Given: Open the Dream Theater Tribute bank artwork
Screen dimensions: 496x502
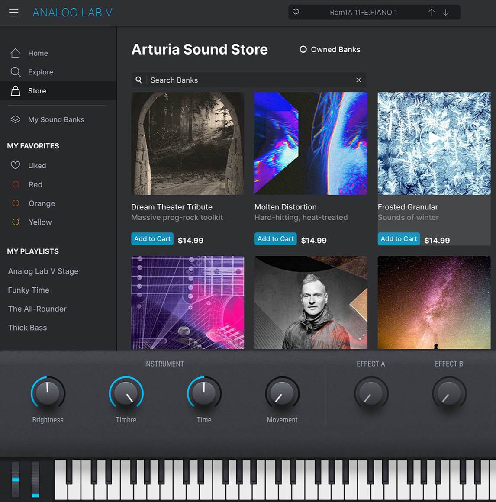Looking at the screenshot, I should 188,143.
